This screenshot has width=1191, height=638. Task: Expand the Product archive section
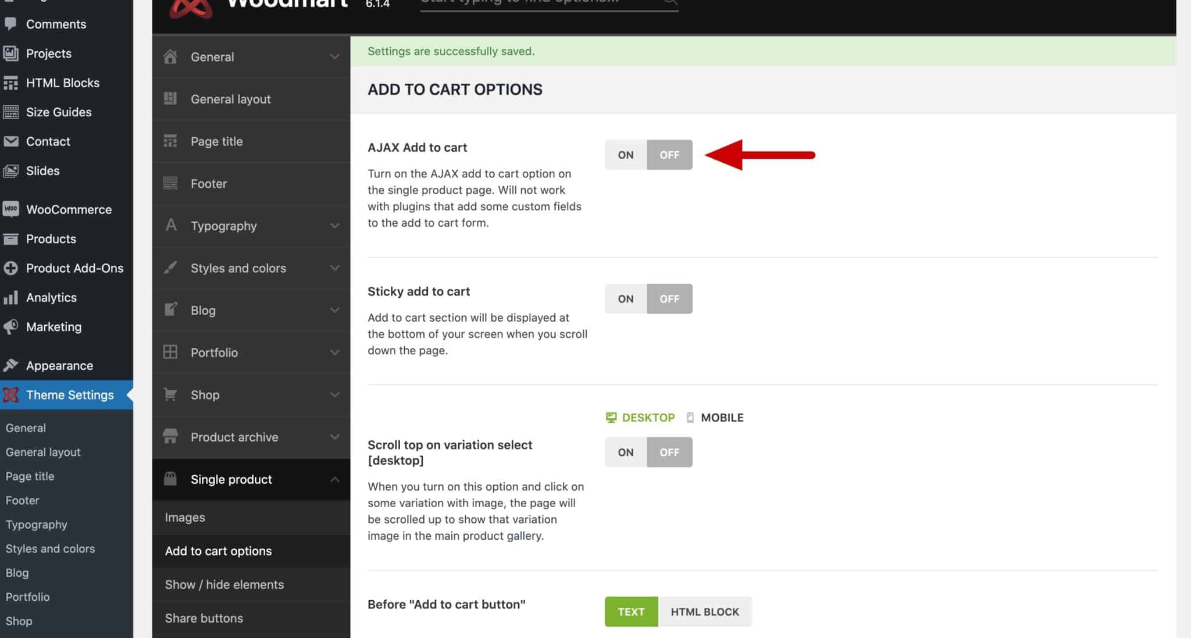pos(334,437)
